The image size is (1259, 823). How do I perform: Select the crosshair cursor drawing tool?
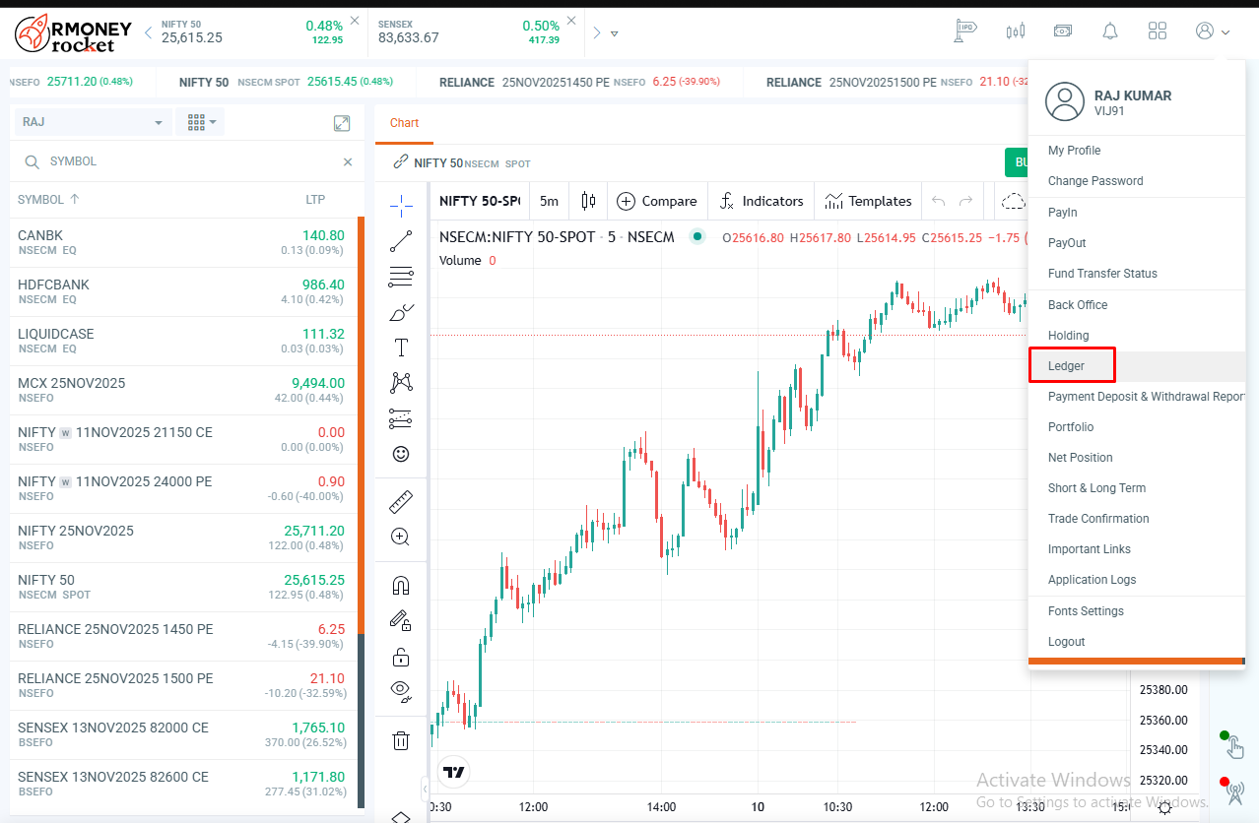coord(401,205)
